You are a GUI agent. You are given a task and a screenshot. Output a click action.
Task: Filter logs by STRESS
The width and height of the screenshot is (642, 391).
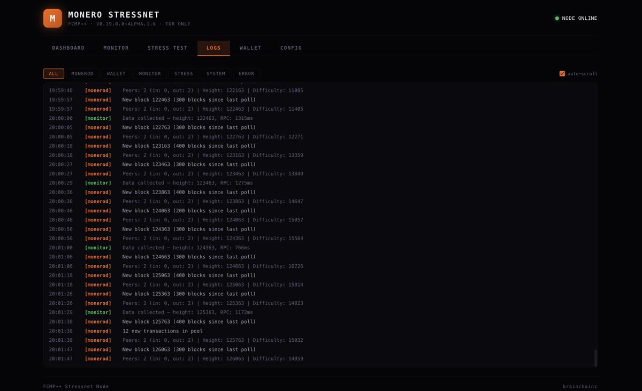[x=184, y=74]
